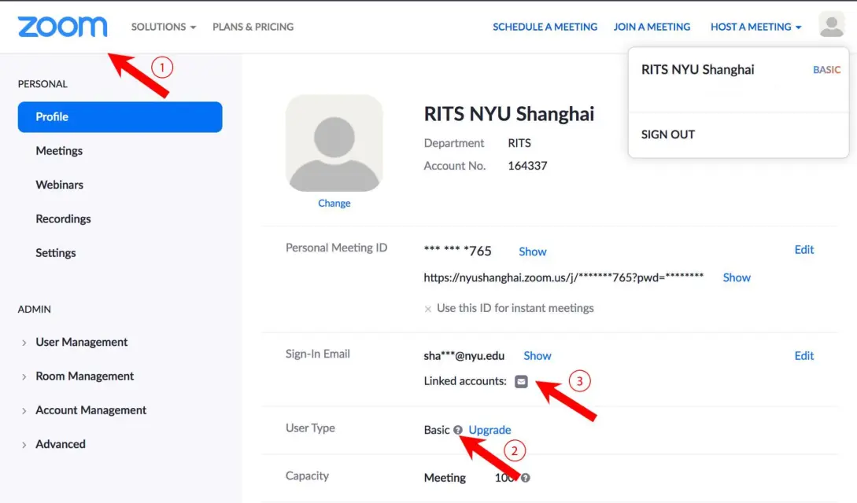Image resolution: width=857 pixels, height=503 pixels.
Task: Switch to Meetings in the sidebar
Action: 59,150
